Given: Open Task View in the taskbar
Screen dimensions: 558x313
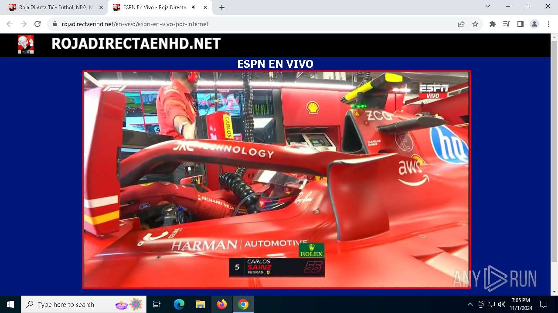Looking at the screenshot, I should pyautogui.click(x=157, y=304).
